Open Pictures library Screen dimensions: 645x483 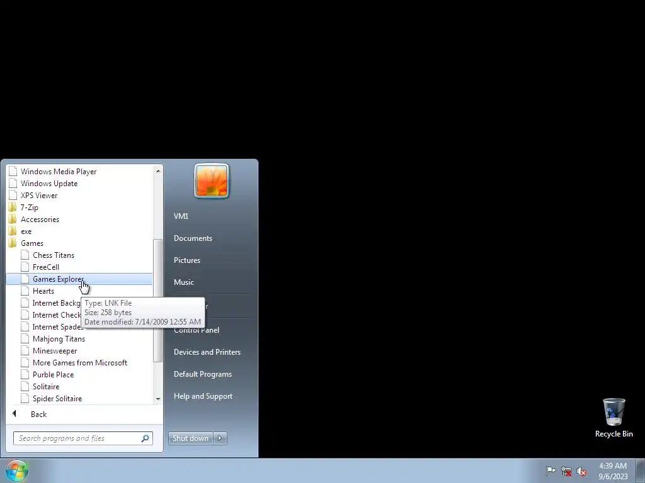[x=187, y=260]
